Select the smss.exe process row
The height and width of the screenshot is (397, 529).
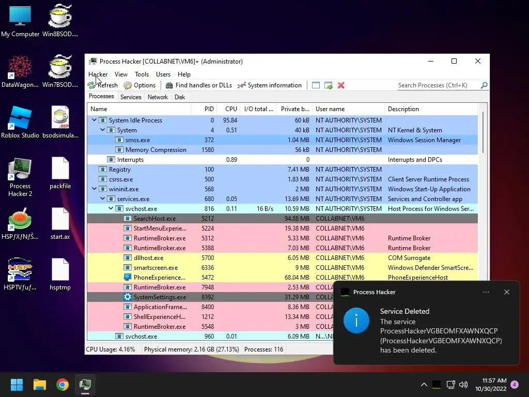[x=283, y=140]
